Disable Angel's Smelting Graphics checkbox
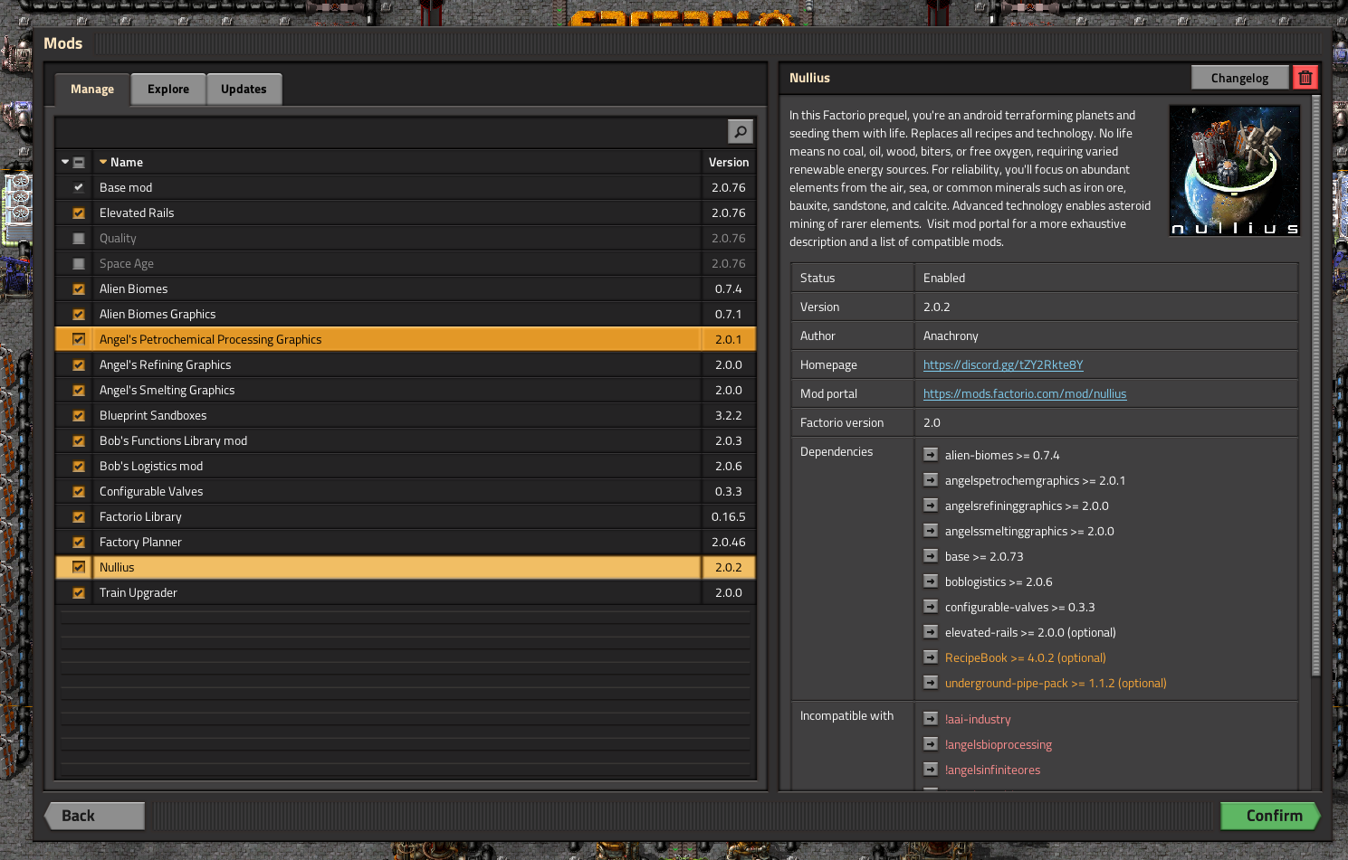The image size is (1348, 860). [79, 391]
